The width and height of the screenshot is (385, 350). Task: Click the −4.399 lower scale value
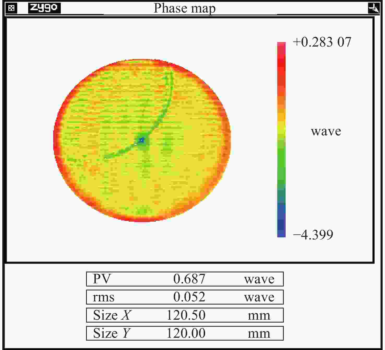tap(313, 234)
